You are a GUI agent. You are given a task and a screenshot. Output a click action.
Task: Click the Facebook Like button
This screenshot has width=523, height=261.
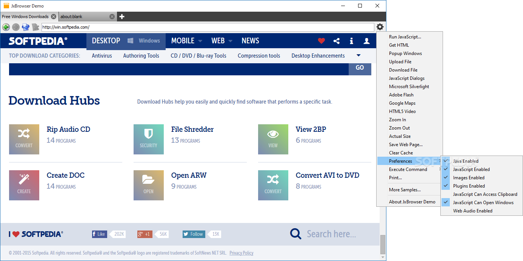[x=100, y=234]
